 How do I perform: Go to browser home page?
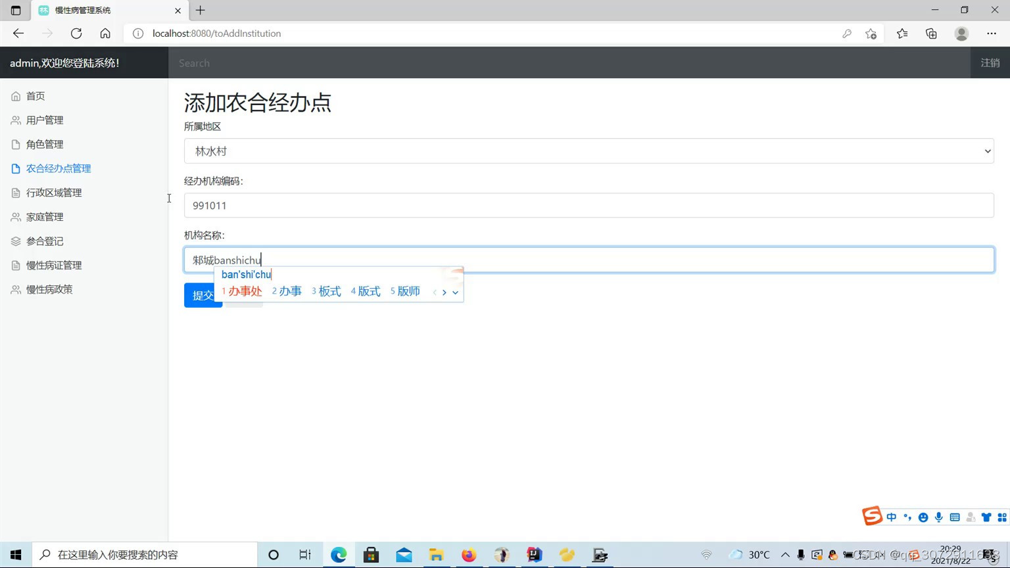pos(105,34)
